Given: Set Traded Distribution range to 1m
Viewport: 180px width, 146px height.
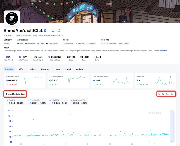Looking at the screenshot, I should tap(167, 94).
